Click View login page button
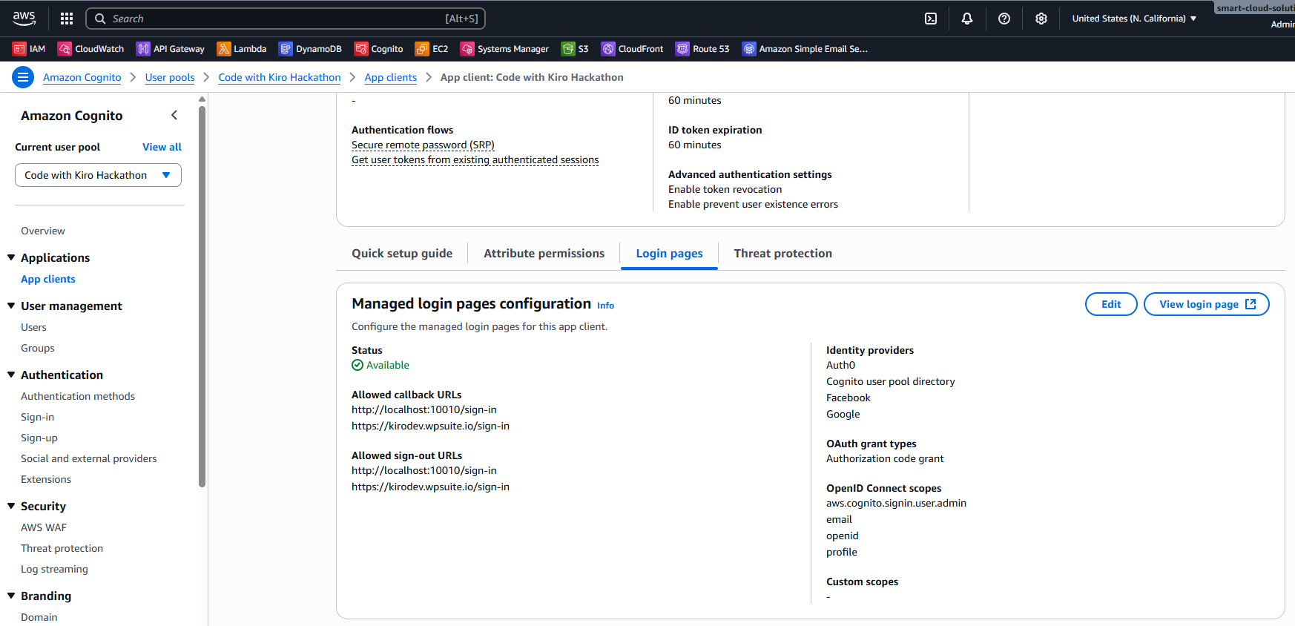Image resolution: width=1295 pixels, height=626 pixels. tap(1207, 304)
